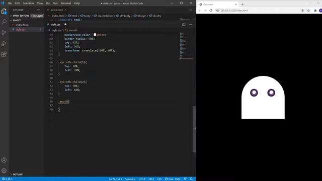
Task: Click the div.body breadcrumb
Action: (123, 16)
